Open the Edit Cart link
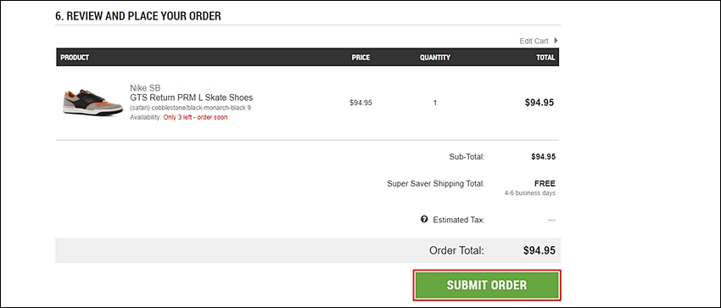 click(x=534, y=41)
